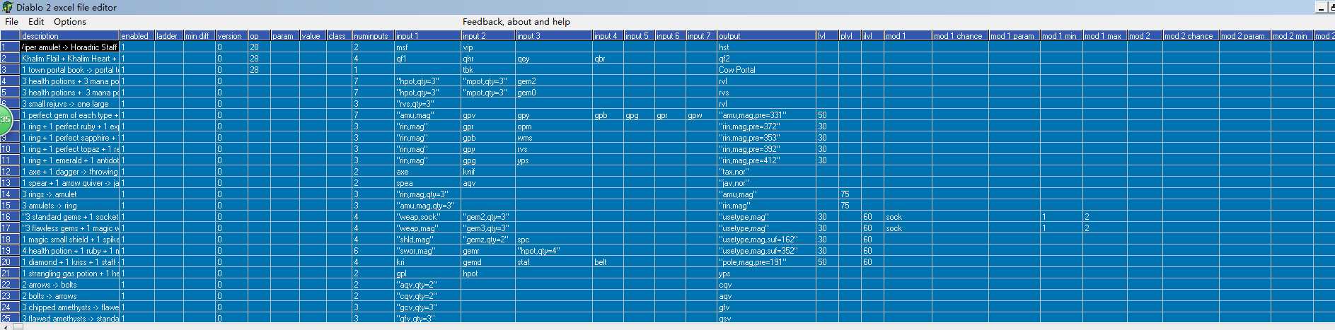Click the 'Cow Portal' output cell
Screen dimensions: 1335x330
coord(766,70)
